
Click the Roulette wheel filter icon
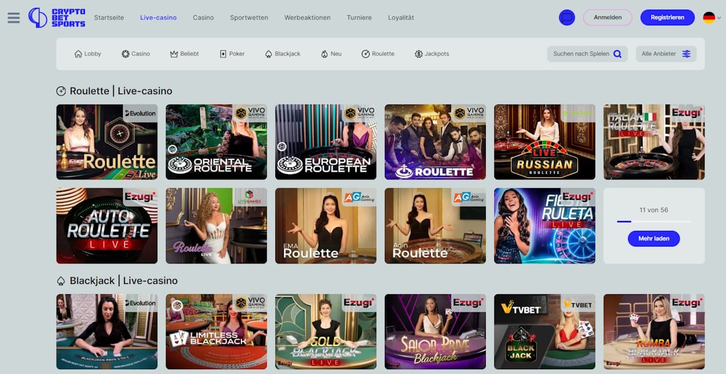pyautogui.click(x=365, y=54)
